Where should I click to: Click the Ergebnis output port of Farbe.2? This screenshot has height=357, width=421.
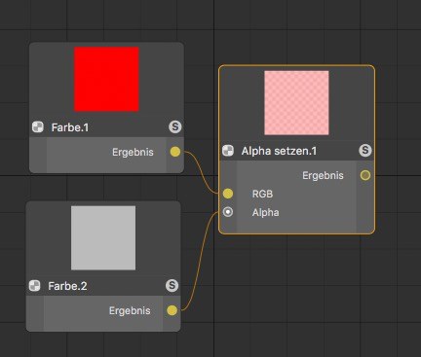click(172, 310)
